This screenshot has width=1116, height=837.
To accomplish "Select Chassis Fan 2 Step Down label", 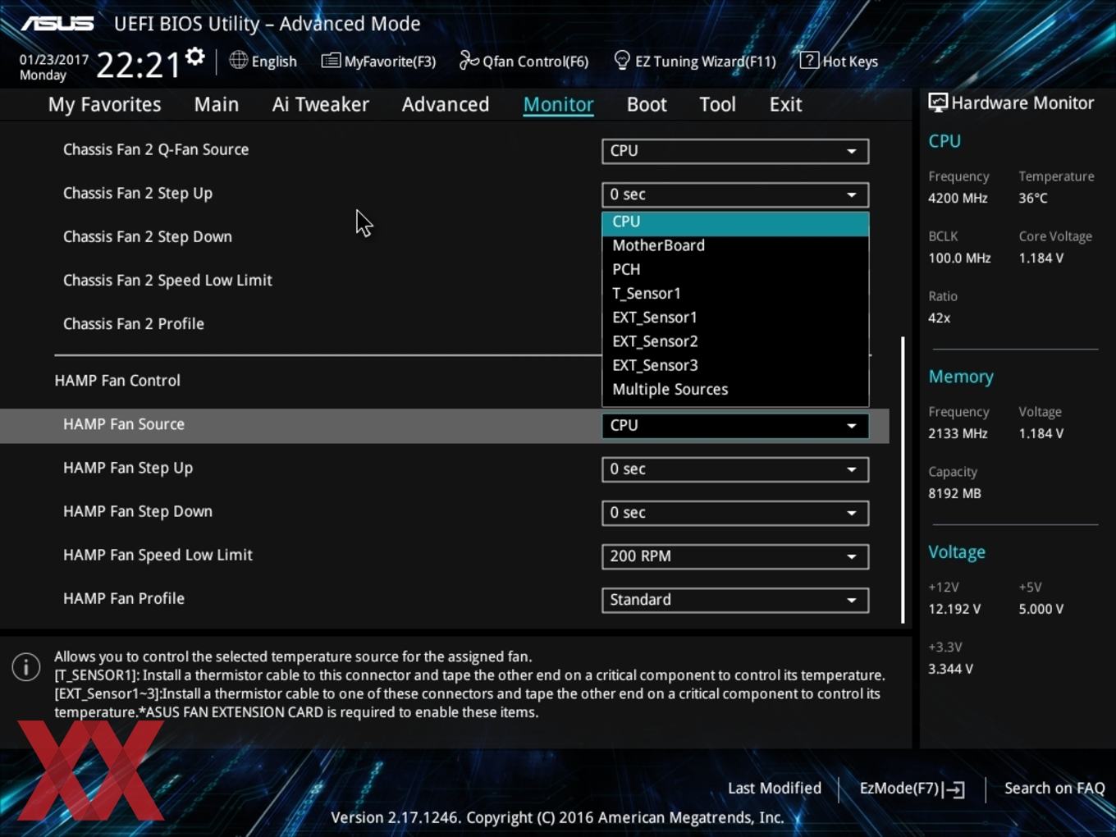I will point(148,237).
